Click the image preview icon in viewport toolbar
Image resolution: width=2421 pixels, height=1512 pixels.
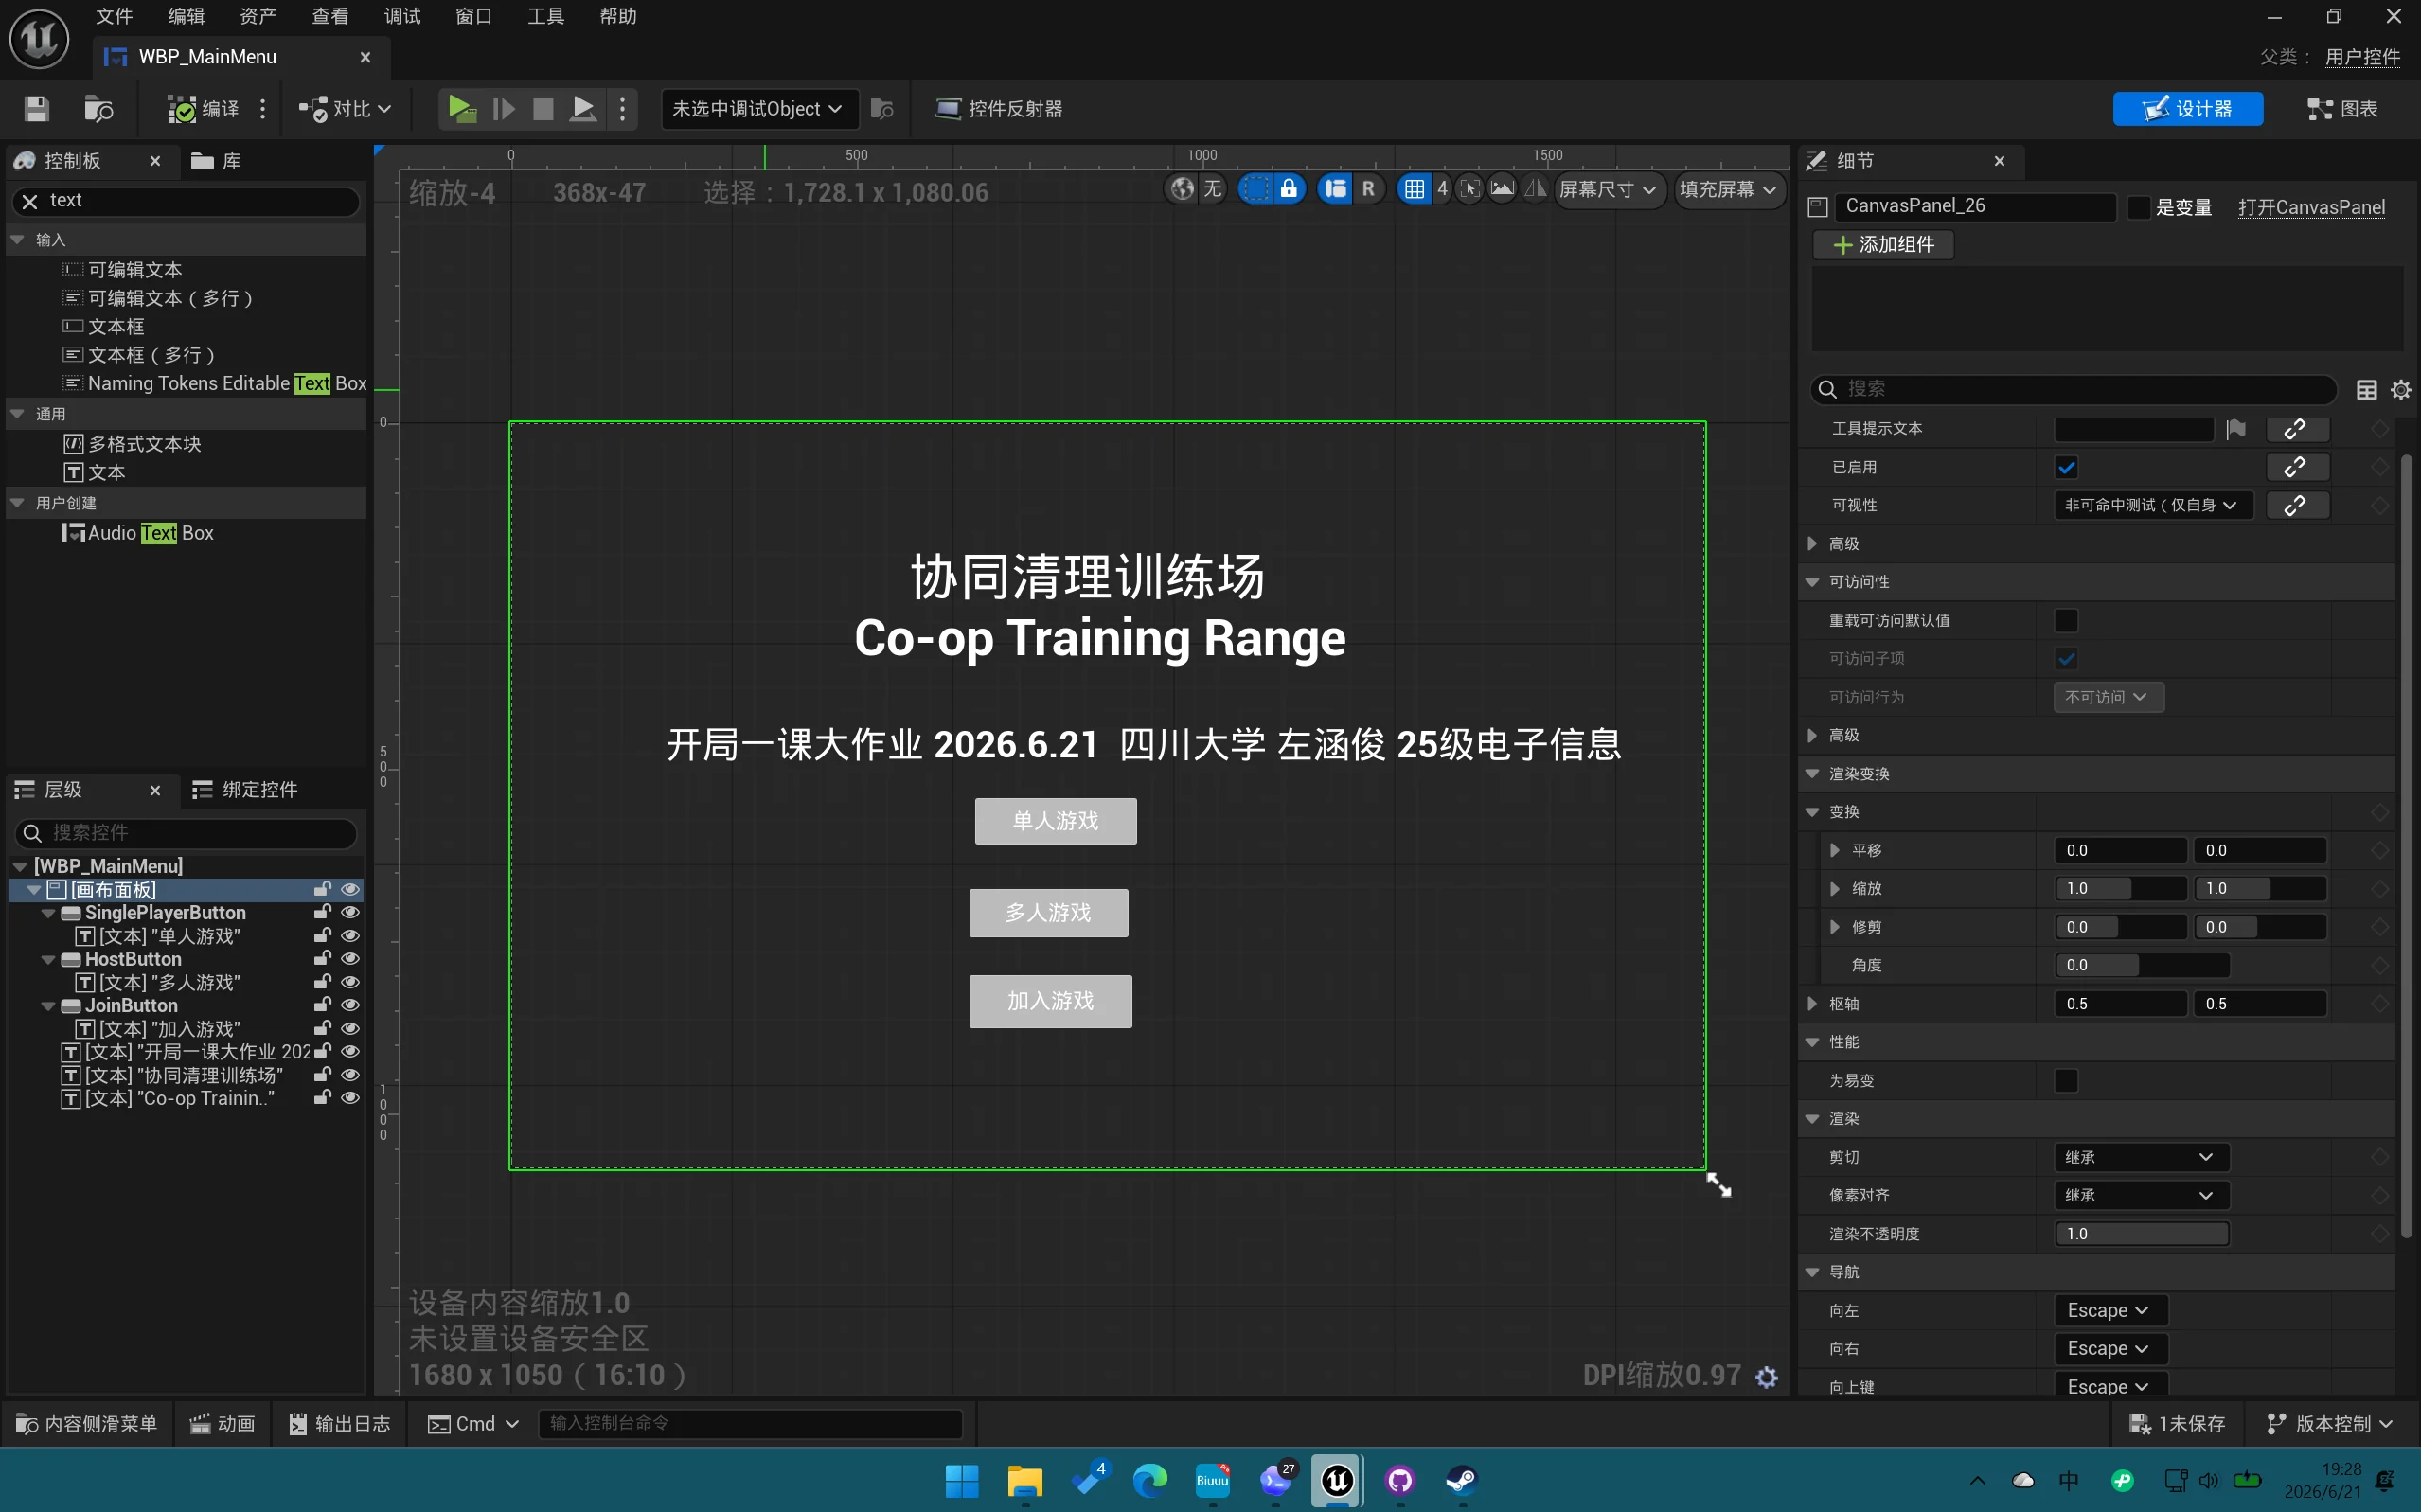click(x=1502, y=189)
